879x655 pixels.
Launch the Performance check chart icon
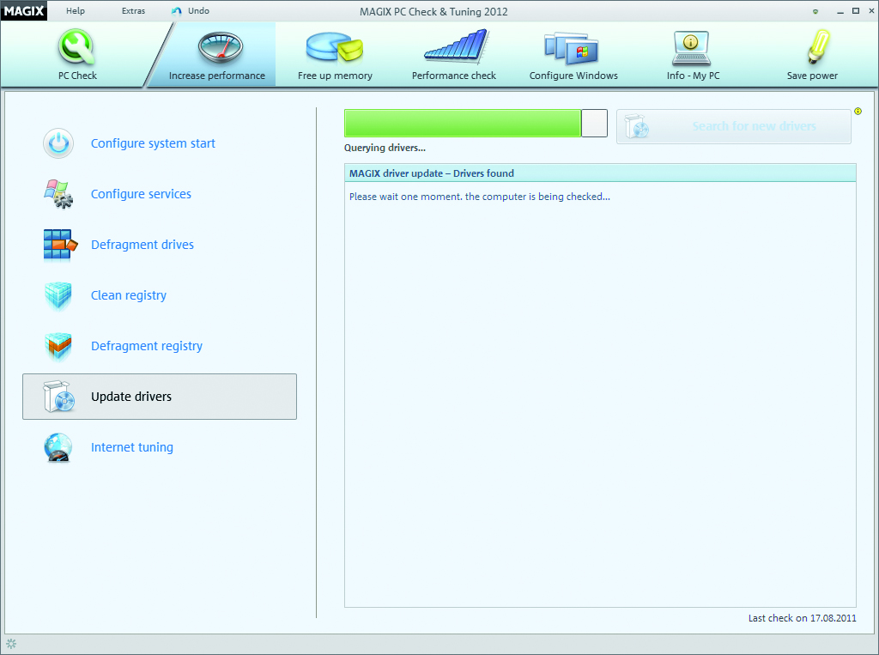[457, 47]
